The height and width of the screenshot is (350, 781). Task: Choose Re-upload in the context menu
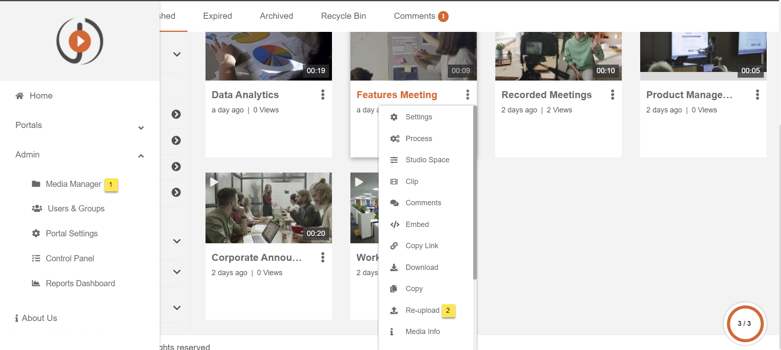coord(422,310)
